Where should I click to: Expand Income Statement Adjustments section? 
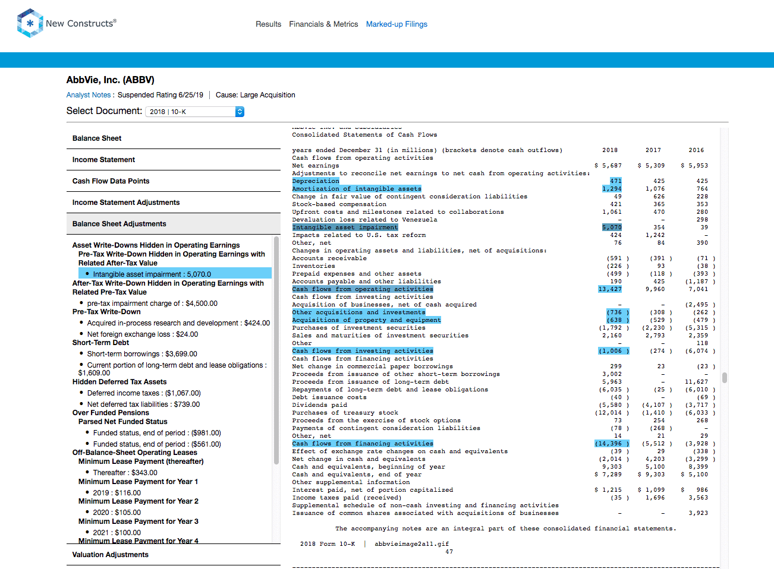174,203
